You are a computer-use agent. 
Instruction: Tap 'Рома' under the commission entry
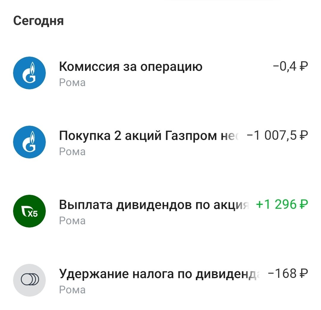pos(73,82)
